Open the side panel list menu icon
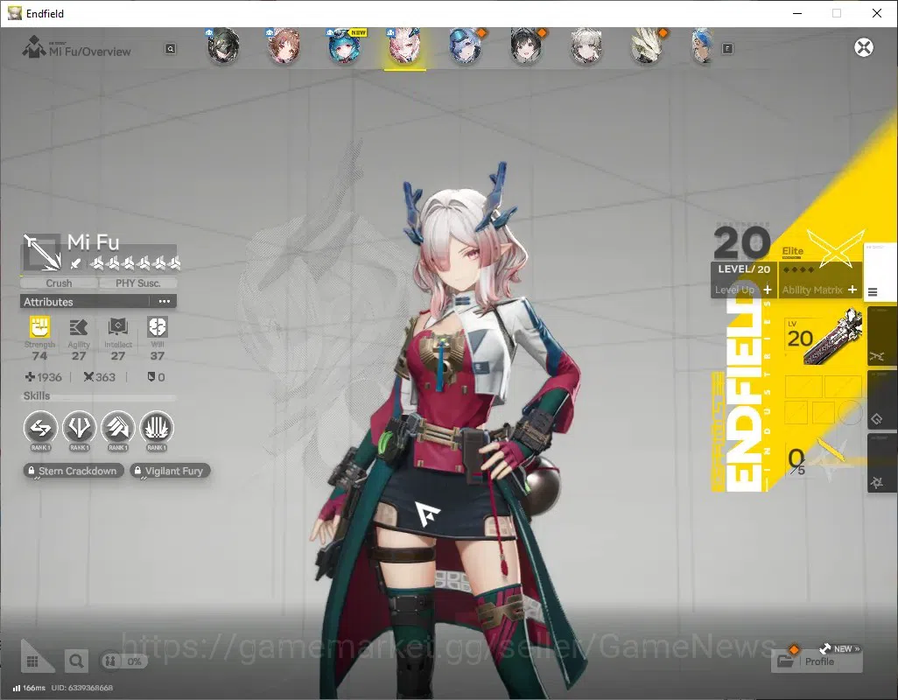Screen dimensions: 898x700 [873, 292]
